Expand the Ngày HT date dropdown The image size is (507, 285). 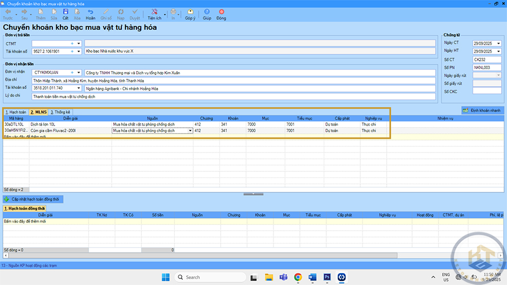(x=498, y=51)
